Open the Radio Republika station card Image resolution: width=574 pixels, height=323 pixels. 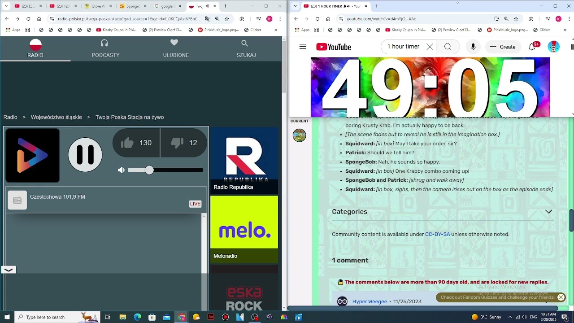coord(244,161)
